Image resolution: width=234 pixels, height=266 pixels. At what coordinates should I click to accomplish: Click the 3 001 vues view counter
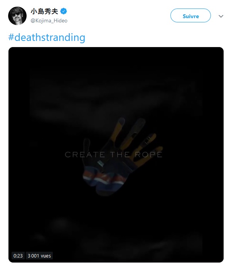click(39, 256)
